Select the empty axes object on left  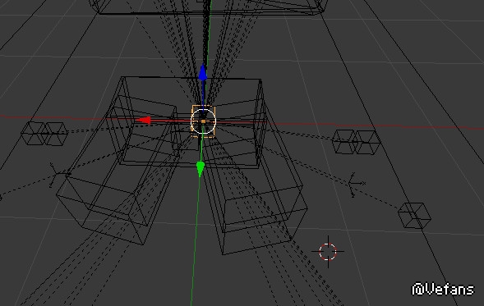56,176
